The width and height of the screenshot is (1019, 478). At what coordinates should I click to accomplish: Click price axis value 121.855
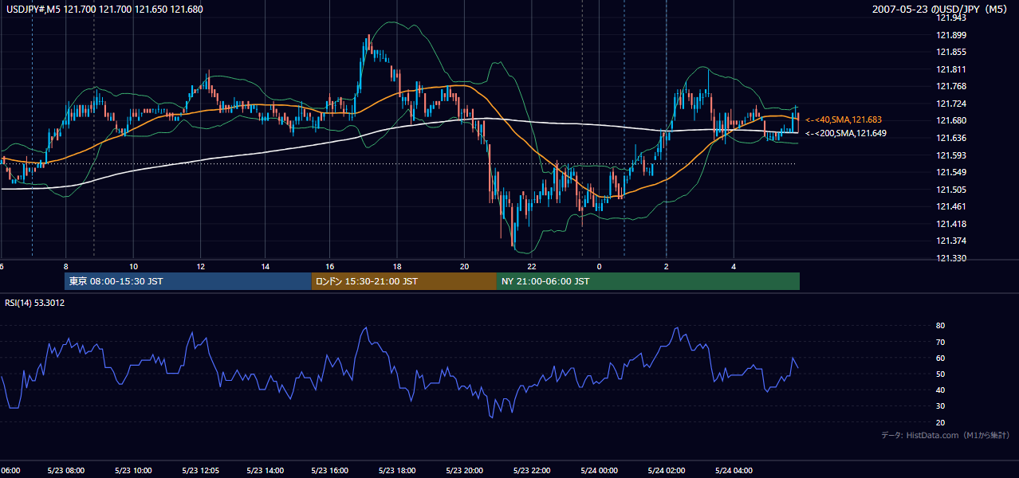[952, 52]
